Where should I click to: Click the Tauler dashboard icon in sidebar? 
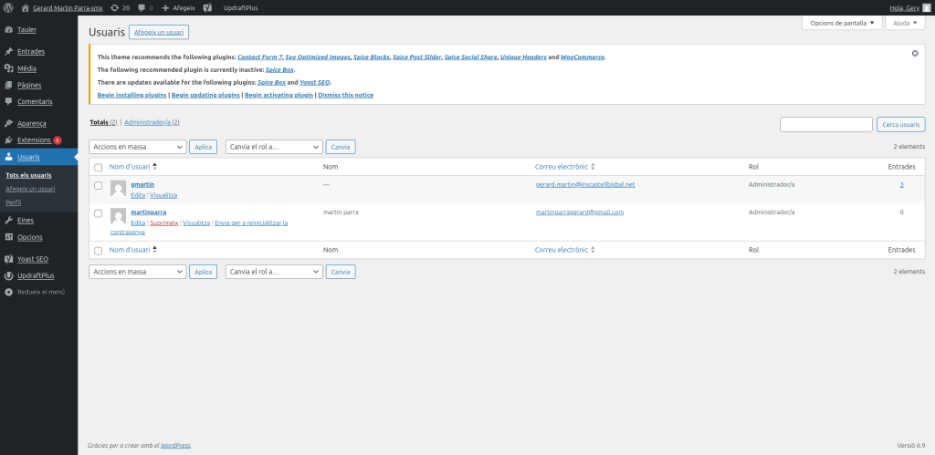tap(8, 29)
